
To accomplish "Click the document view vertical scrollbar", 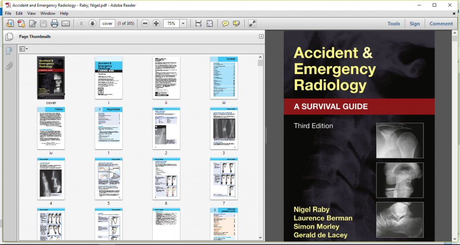I will (x=454, y=136).
